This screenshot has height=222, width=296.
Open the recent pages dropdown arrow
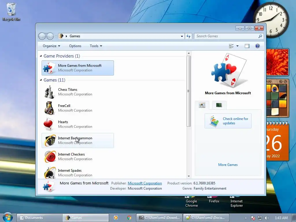[56, 36]
